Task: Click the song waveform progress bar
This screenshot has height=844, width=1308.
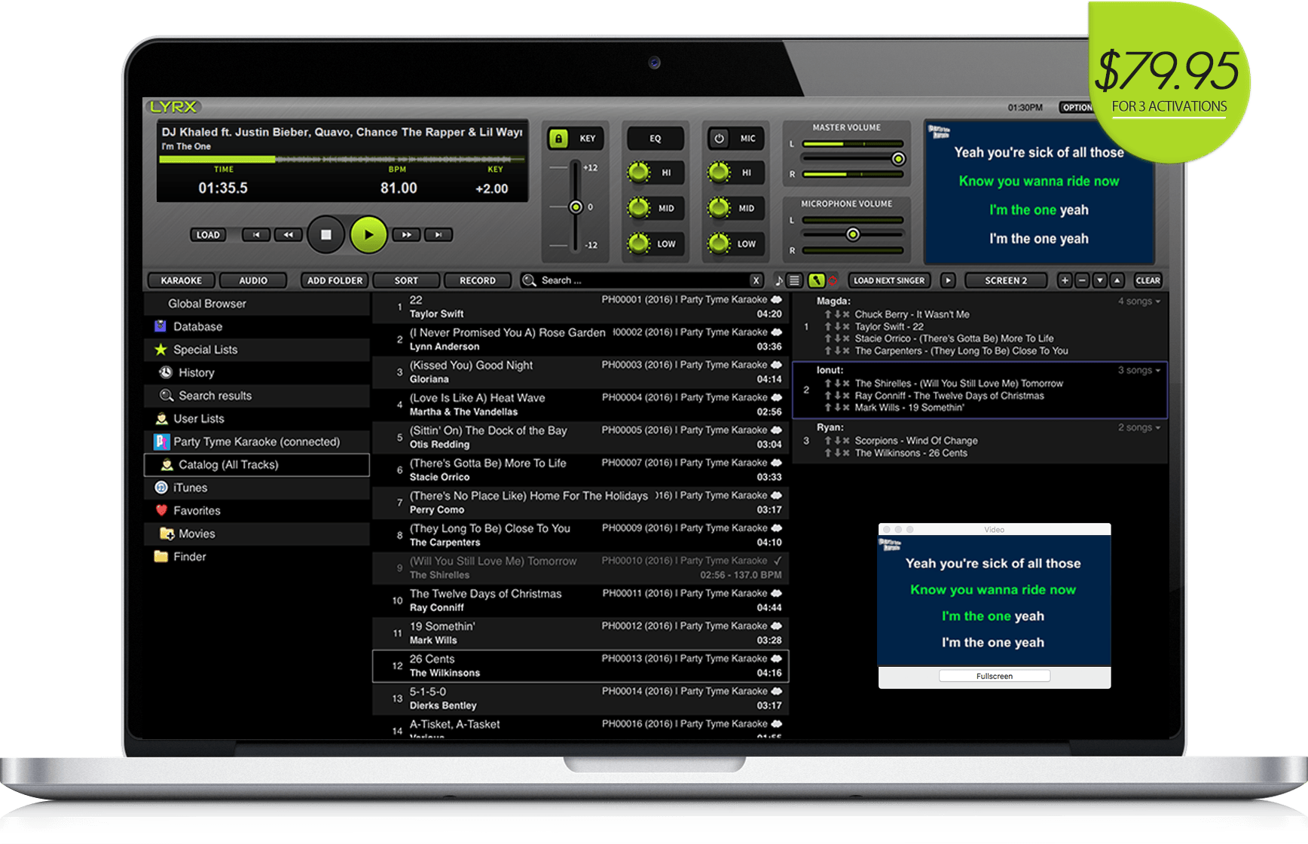Action: [x=343, y=159]
